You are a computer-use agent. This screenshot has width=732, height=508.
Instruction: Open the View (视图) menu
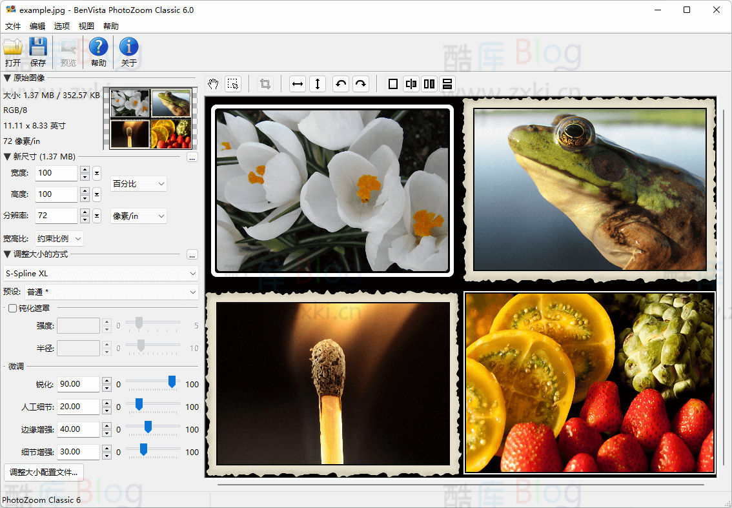click(x=86, y=26)
